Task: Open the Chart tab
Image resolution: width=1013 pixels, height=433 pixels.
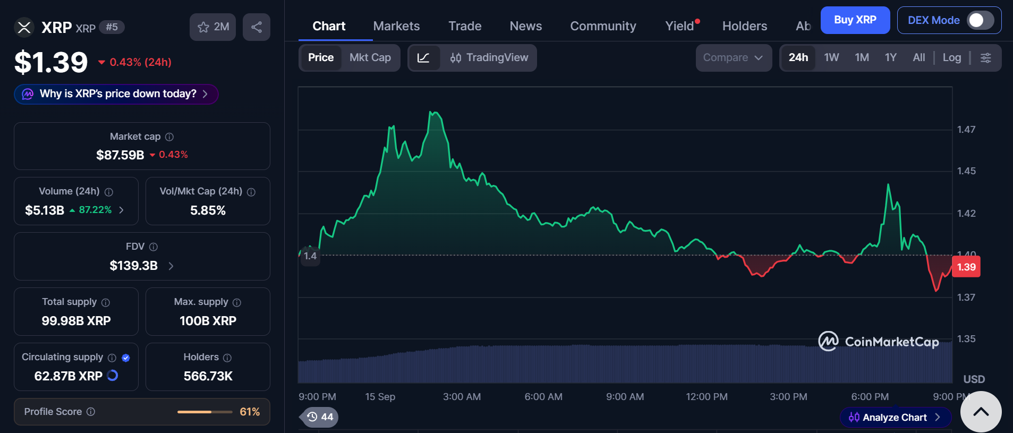Action: pyautogui.click(x=329, y=26)
